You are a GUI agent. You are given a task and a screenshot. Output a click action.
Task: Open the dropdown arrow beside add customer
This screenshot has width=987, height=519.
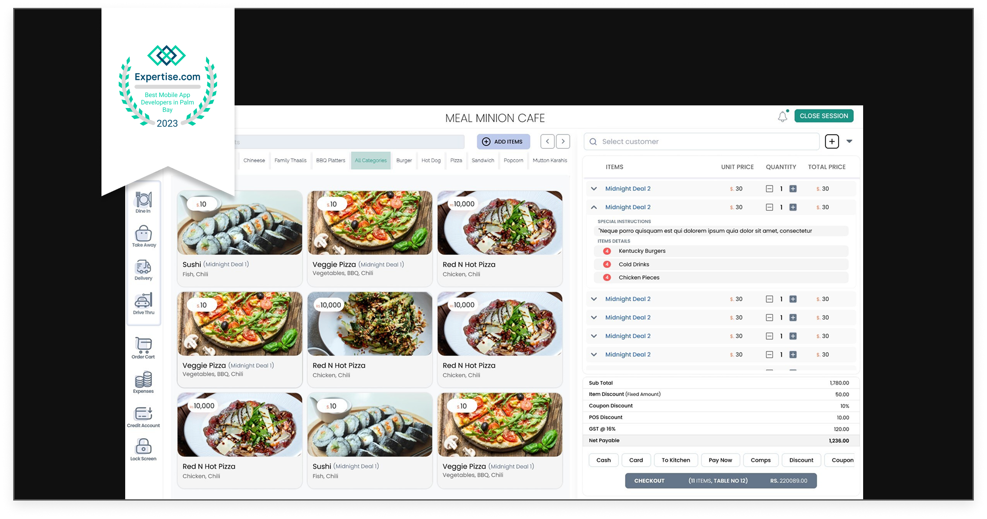pos(850,141)
